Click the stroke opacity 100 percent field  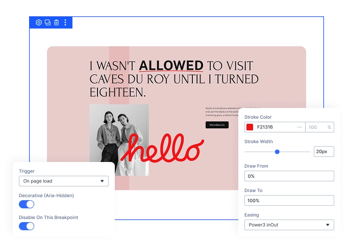(319, 127)
